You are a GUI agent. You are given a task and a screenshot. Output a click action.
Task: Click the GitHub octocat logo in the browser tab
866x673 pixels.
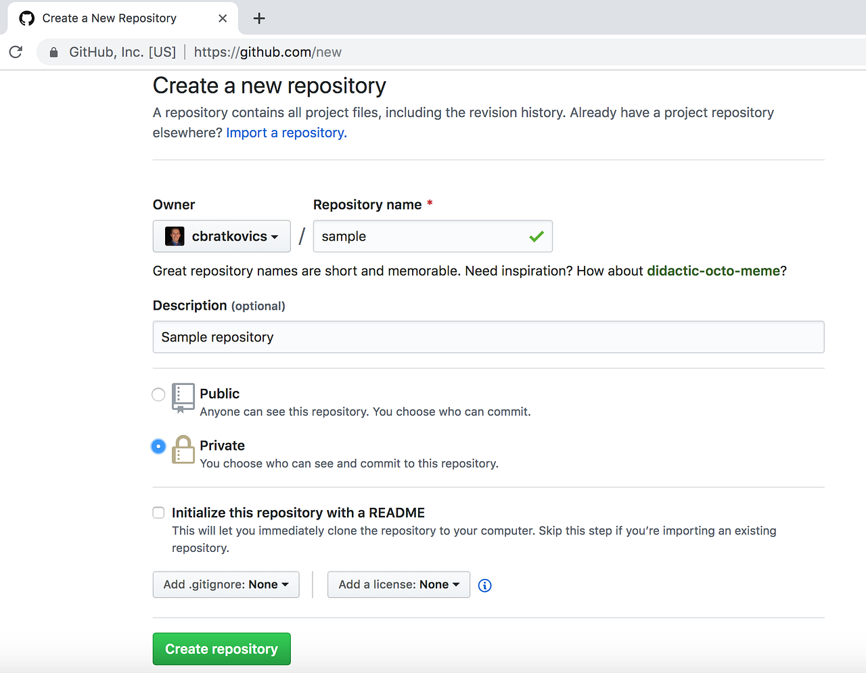tap(26, 18)
